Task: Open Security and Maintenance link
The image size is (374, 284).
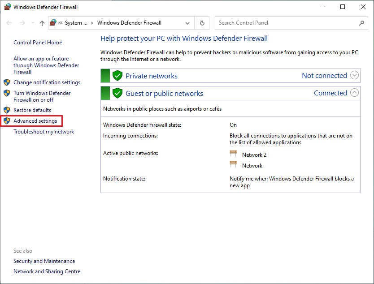Action: pyautogui.click(x=44, y=261)
